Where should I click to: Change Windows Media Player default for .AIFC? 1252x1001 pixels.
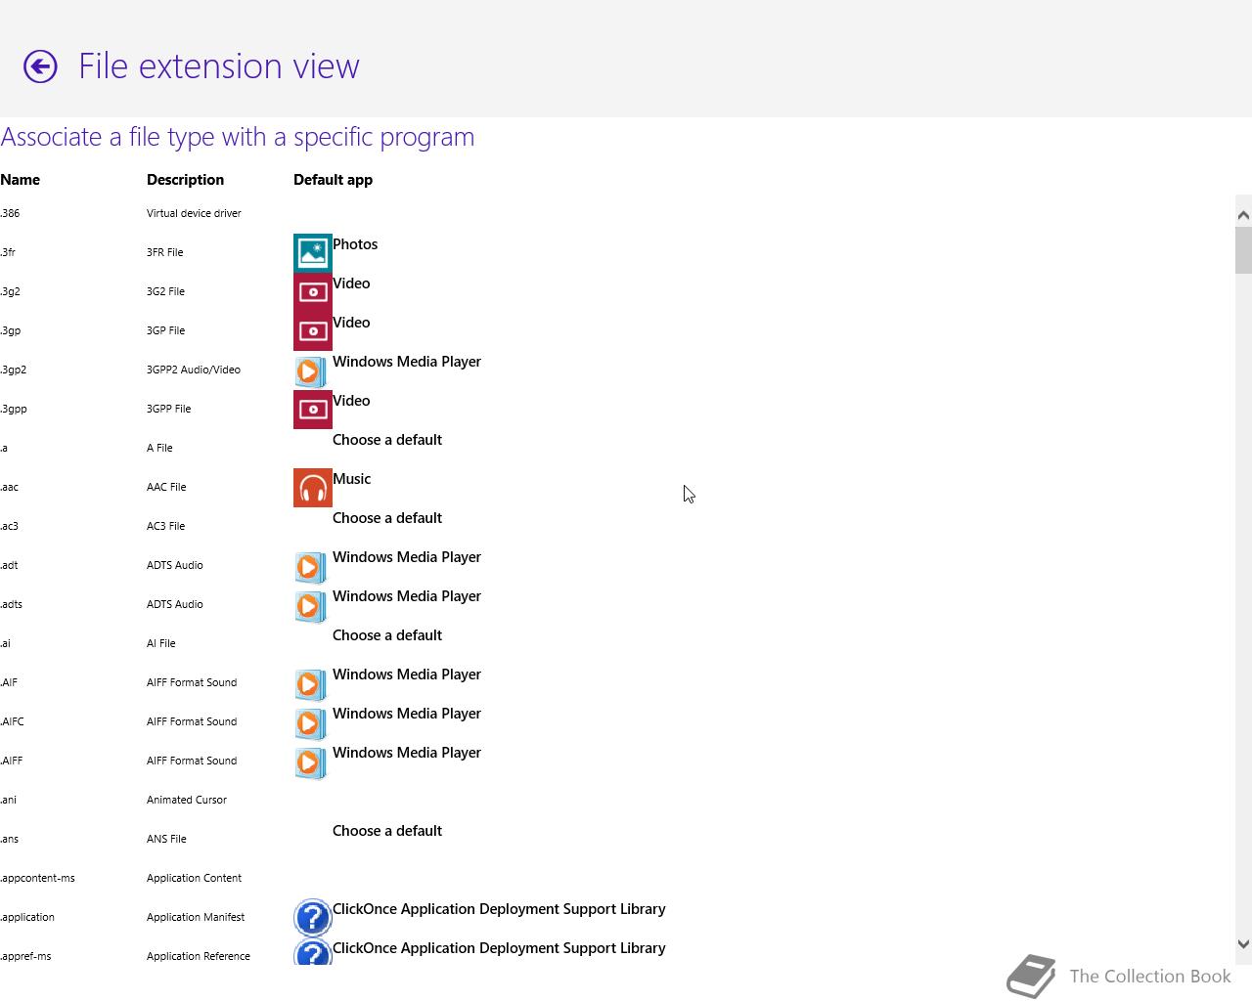407,714
